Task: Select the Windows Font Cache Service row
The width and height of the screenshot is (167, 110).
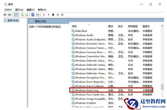Action: (112, 95)
